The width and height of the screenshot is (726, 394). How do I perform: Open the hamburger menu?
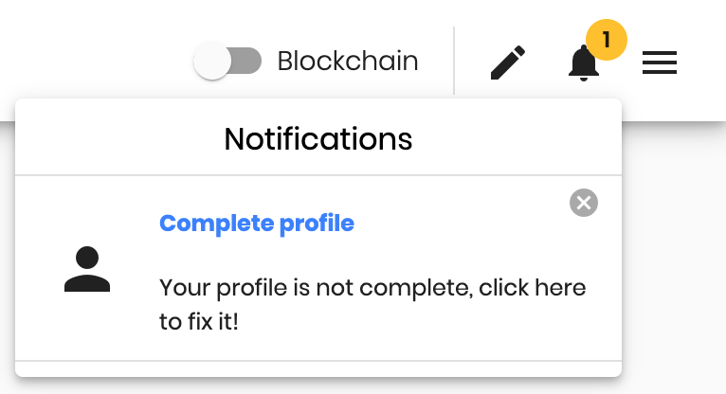pos(660,63)
